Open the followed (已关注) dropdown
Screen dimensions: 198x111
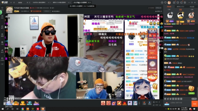coord(158,8)
